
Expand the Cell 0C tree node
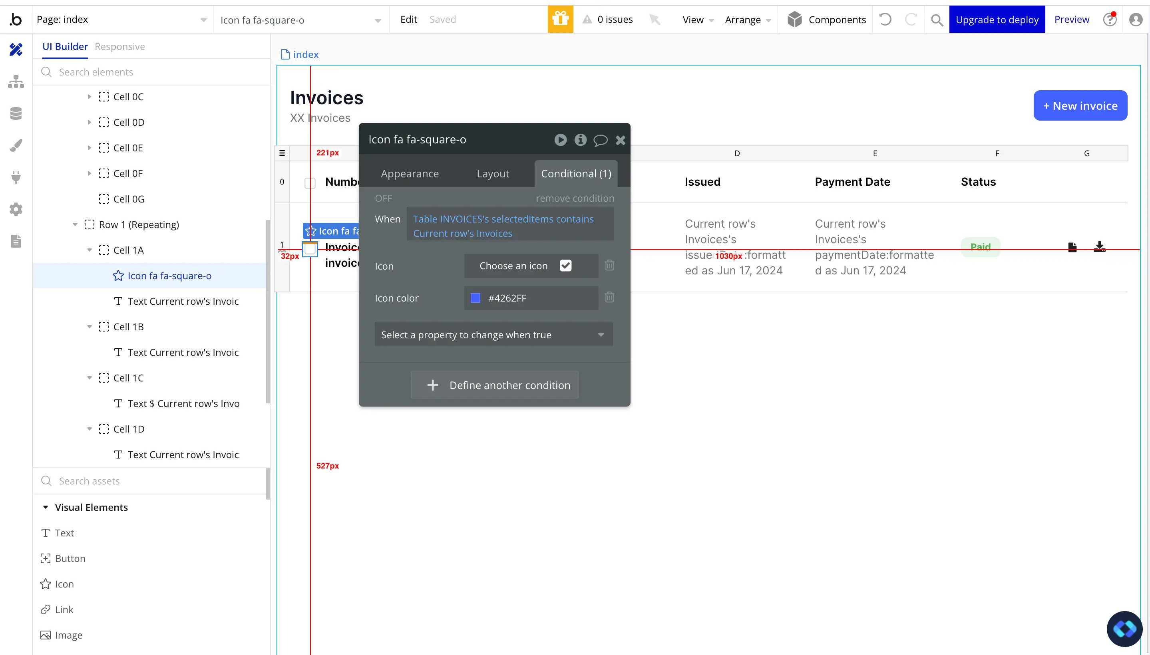pyautogui.click(x=89, y=97)
